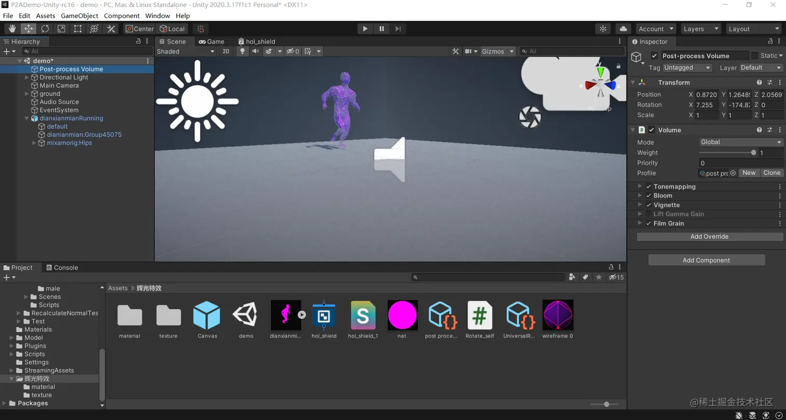Open the Tag dropdown showing Untagged
786x420 pixels.
coord(687,68)
